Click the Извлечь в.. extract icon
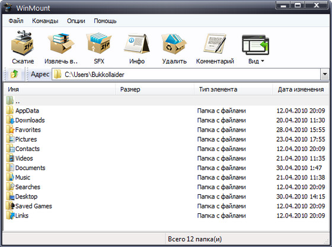This screenshot has height=247, width=332. click(x=61, y=43)
